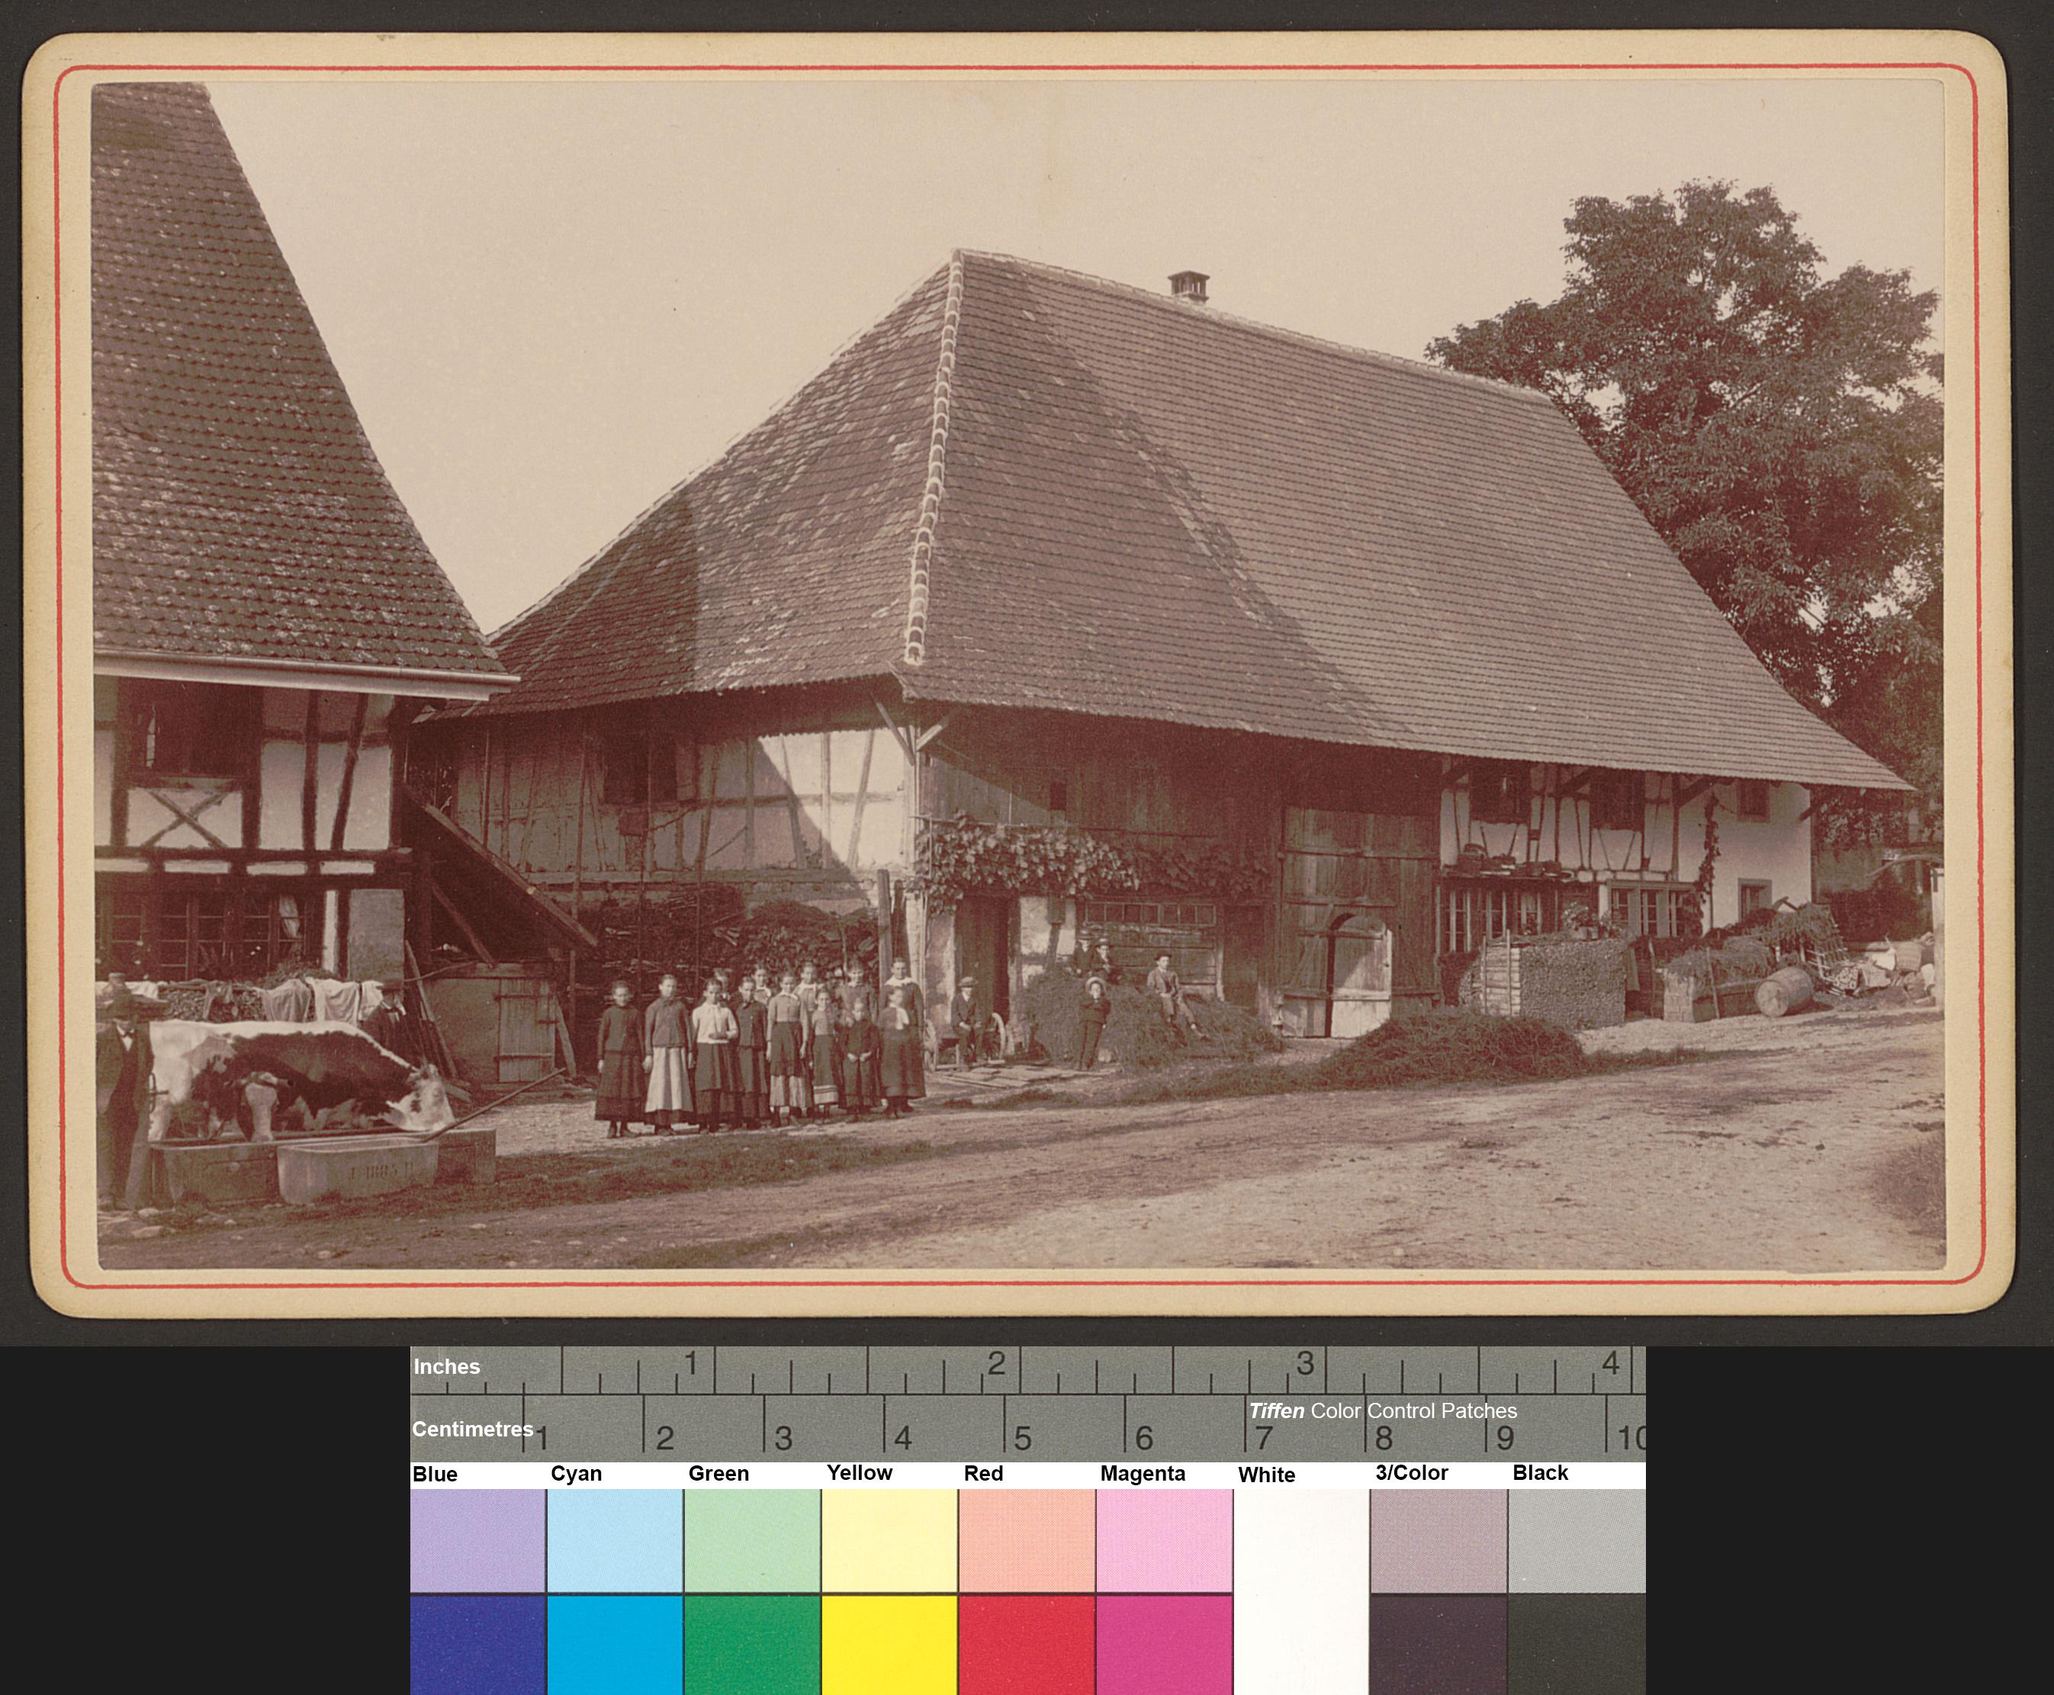Click the "Centimetres" ruler label
Viewport: 2054px width, 1695px height.
(472, 1430)
